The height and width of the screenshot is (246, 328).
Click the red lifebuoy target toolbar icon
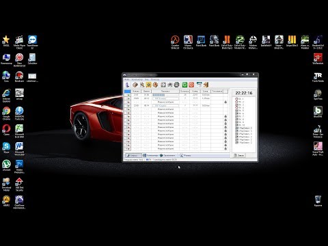pos(191,85)
